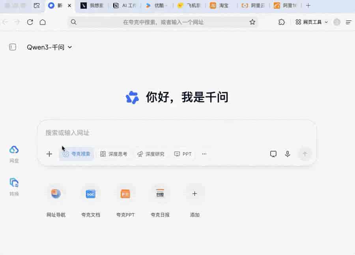
Task: Click the browser address bar
Action: [x=163, y=22]
